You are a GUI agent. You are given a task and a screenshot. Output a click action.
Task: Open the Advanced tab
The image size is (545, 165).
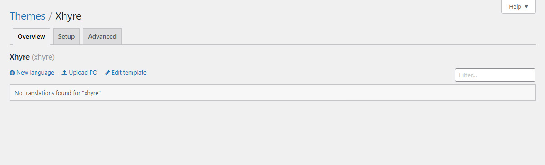pyautogui.click(x=102, y=36)
